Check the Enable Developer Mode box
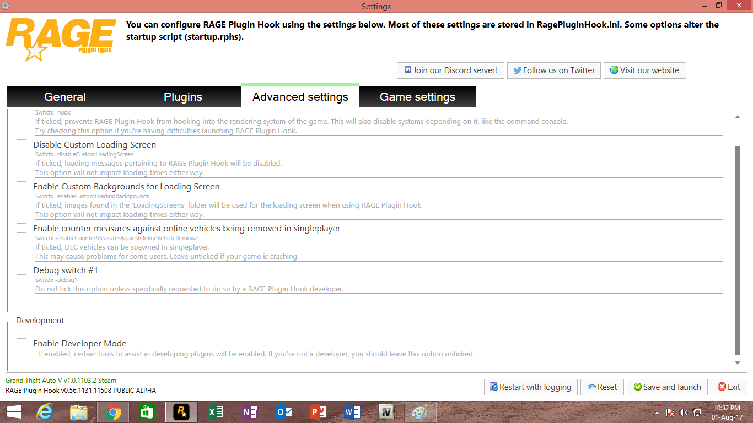The image size is (753, 423). pyautogui.click(x=21, y=343)
